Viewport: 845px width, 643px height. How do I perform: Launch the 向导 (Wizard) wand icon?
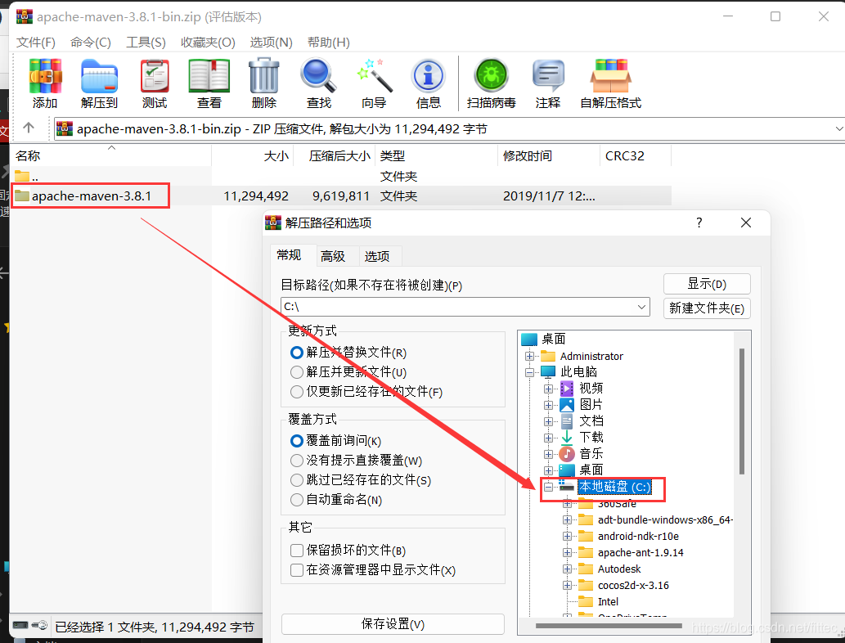[x=374, y=77]
